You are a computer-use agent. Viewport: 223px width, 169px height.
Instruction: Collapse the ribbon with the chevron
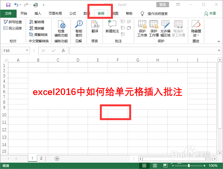pos(219,41)
